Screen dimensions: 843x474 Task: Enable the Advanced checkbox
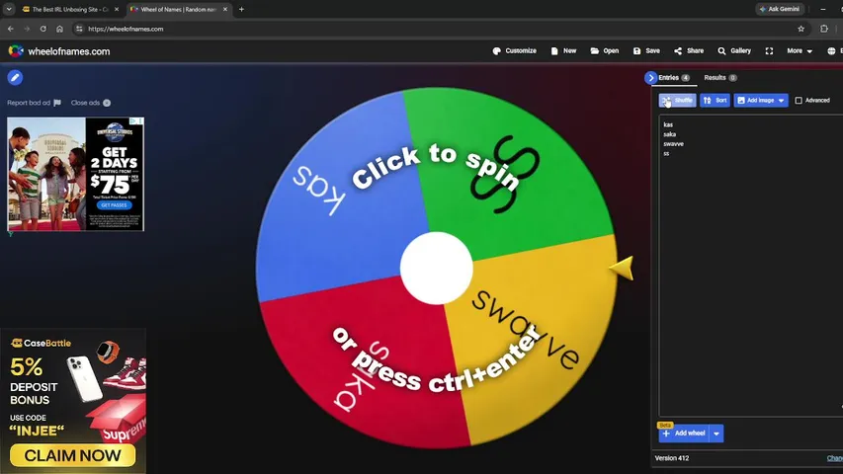(799, 101)
